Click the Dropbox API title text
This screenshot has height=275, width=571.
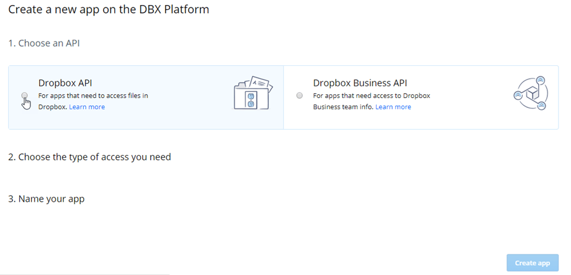click(66, 83)
